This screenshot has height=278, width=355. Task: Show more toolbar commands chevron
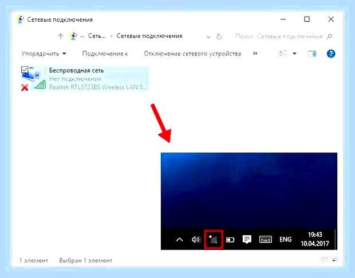pyautogui.click(x=255, y=54)
